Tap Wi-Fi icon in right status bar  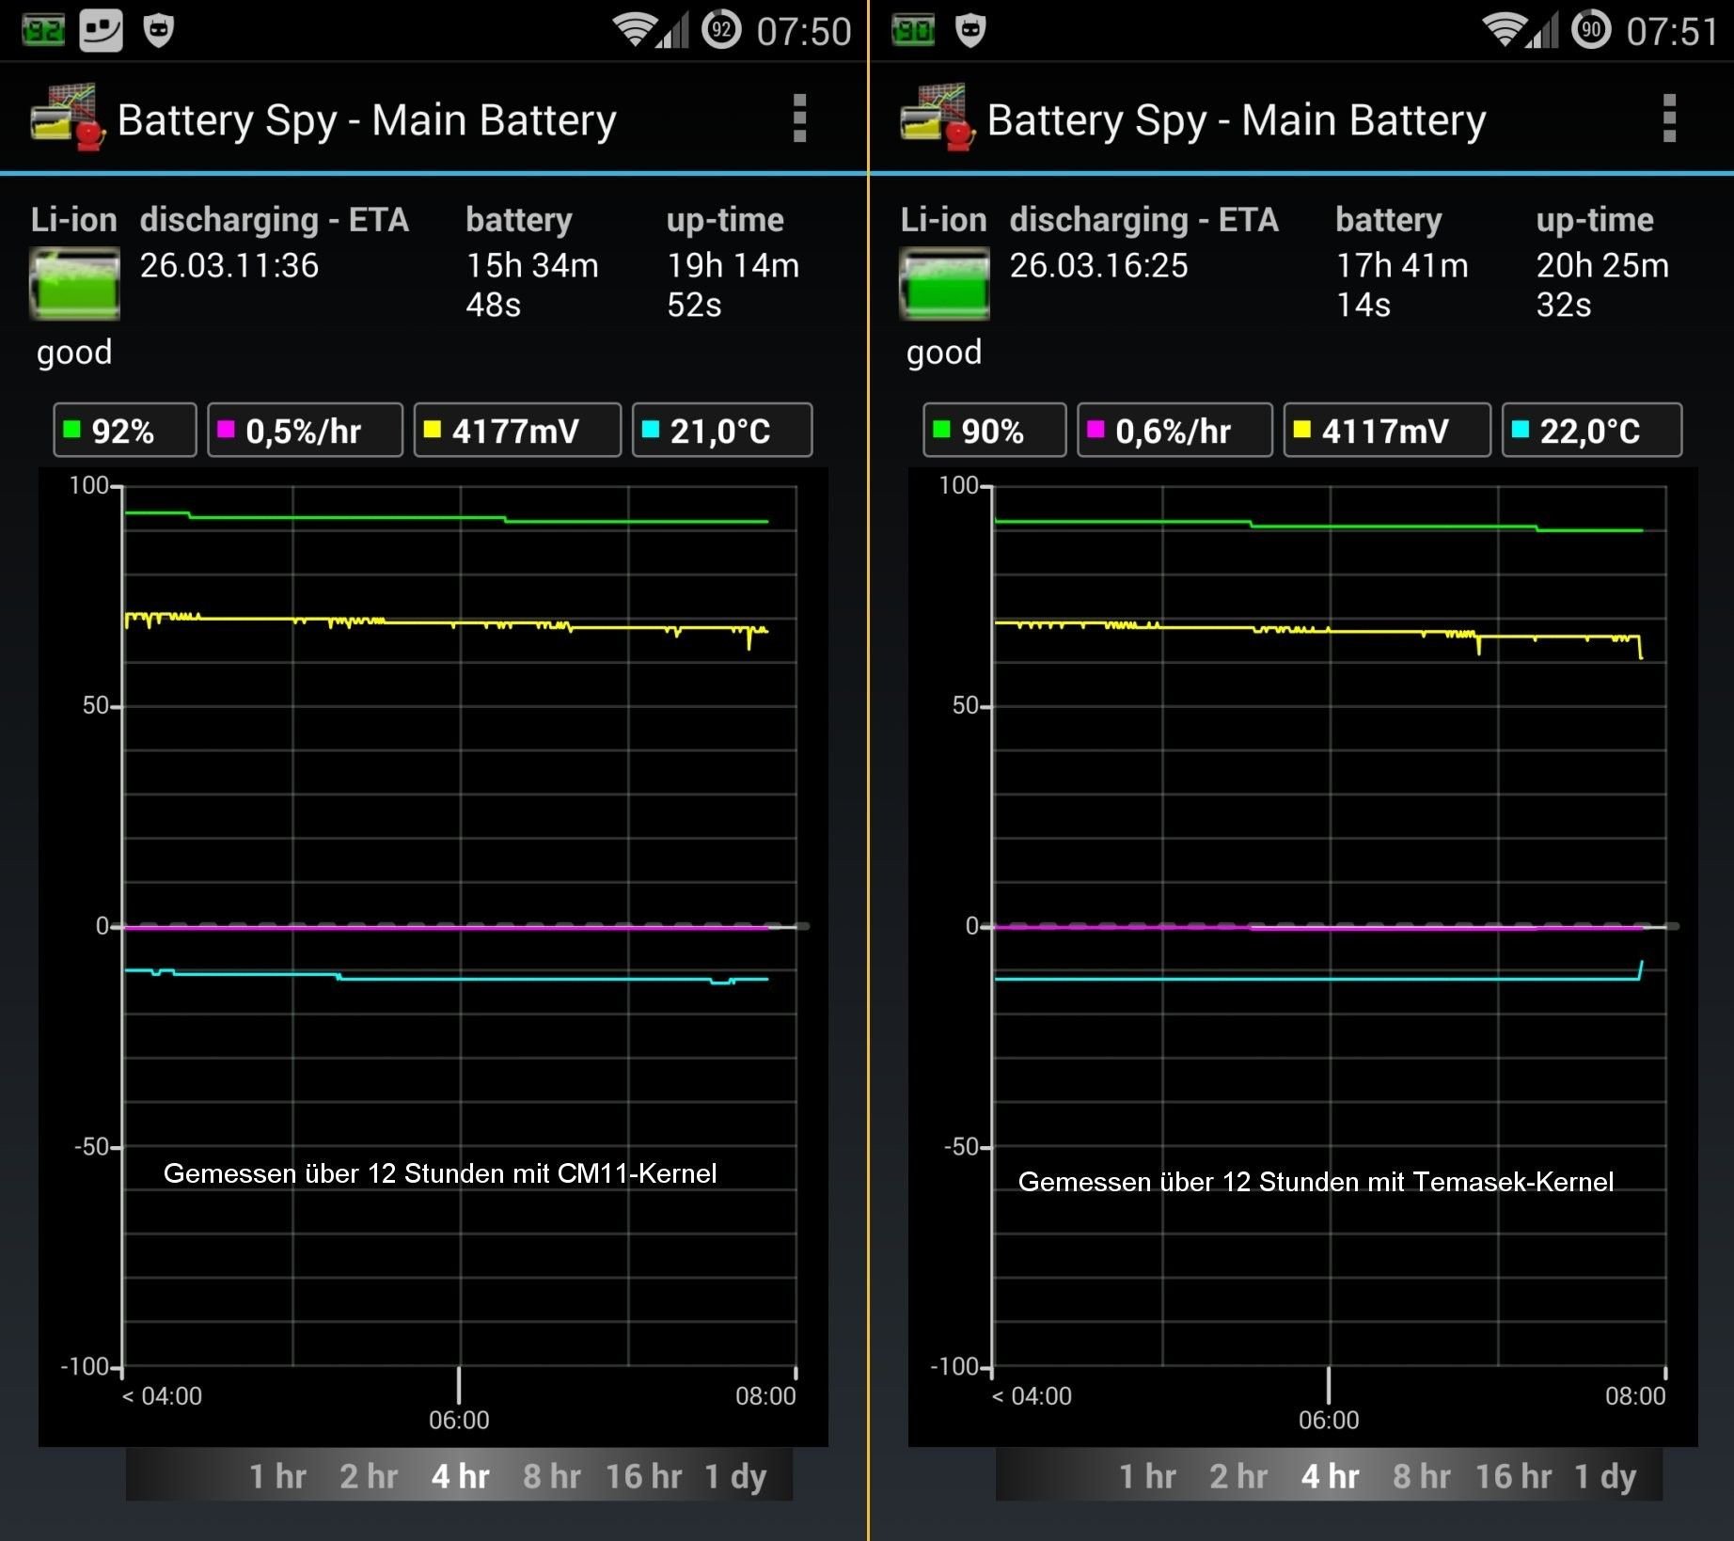point(1505,30)
